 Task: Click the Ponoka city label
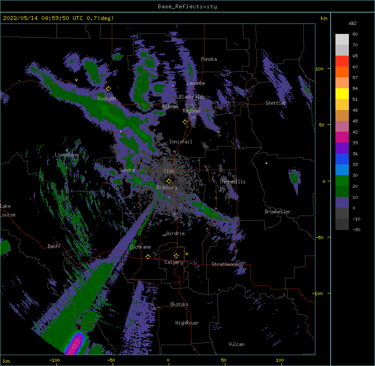coord(209,59)
